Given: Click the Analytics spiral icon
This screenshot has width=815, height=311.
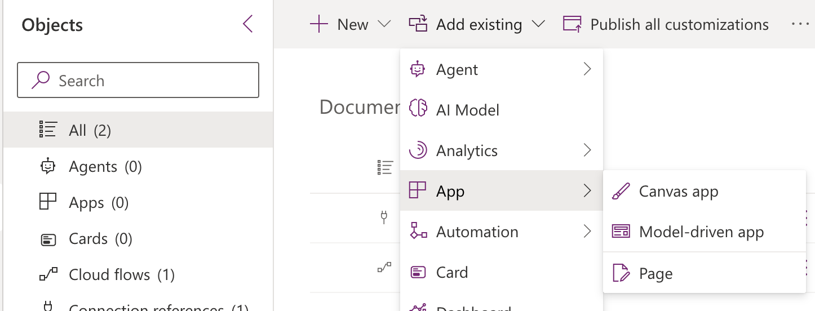Looking at the screenshot, I should 418,150.
